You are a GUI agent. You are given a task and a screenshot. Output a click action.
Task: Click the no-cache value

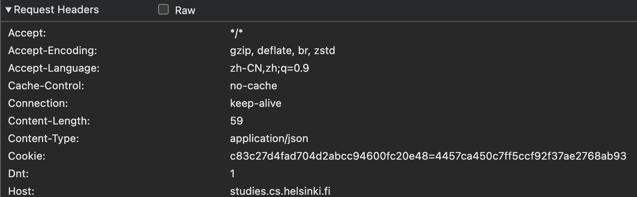(253, 86)
